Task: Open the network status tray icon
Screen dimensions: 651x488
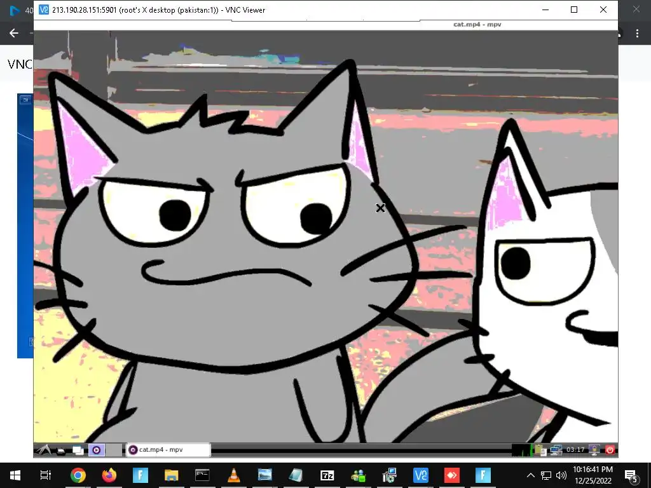Action: (546, 475)
